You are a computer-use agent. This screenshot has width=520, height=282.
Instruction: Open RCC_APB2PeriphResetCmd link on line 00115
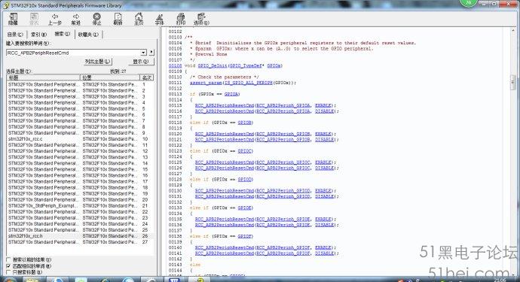click(225, 105)
